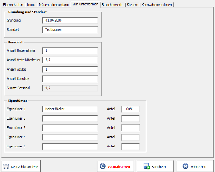This screenshot has width=215, height=172.
Task: Click the Anzahl feste Mitarbeiter field
Action: [x=70, y=60]
